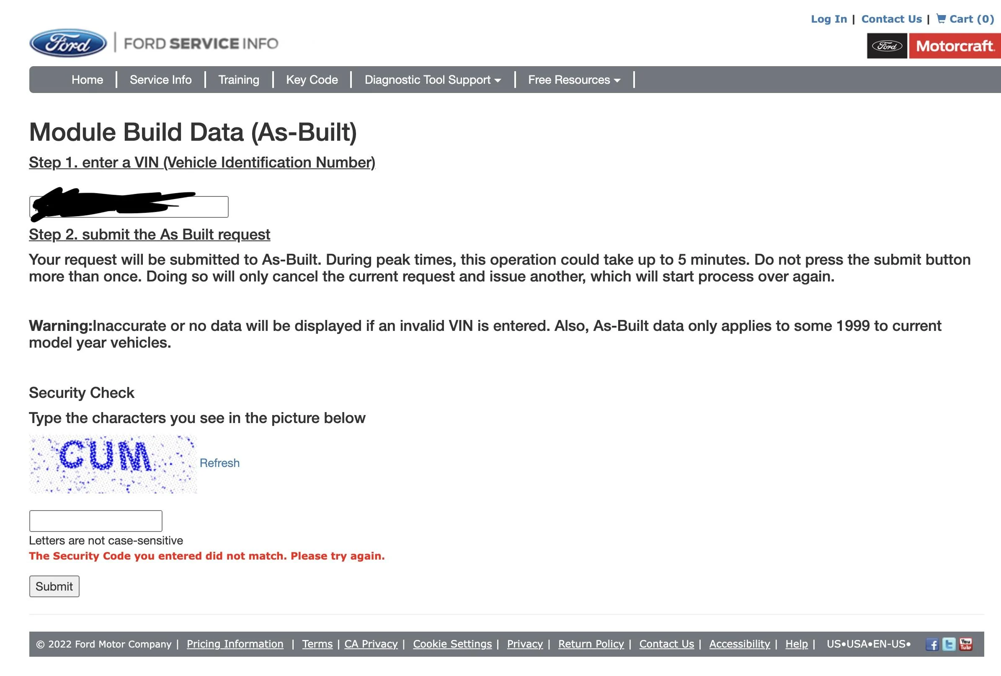
Task: Open the Terms footer link
Action: [x=317, y=644]
